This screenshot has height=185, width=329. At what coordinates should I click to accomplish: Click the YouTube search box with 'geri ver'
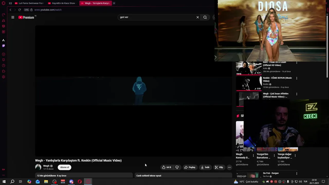click(157, 17)
